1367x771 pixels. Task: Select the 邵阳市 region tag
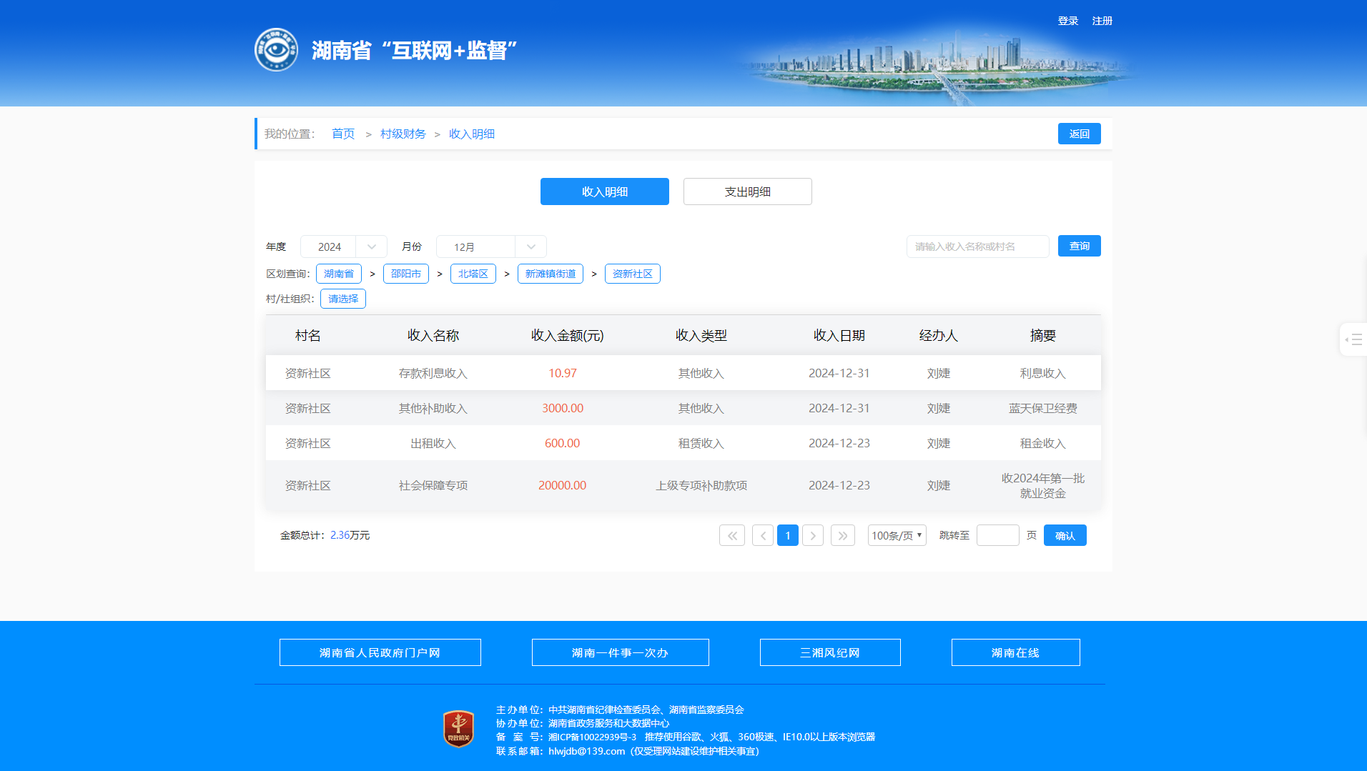click(x=405, y=274)
